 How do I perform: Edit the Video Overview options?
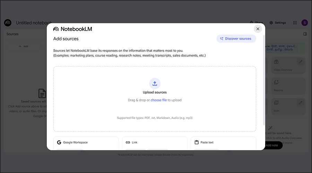[301, 62]
